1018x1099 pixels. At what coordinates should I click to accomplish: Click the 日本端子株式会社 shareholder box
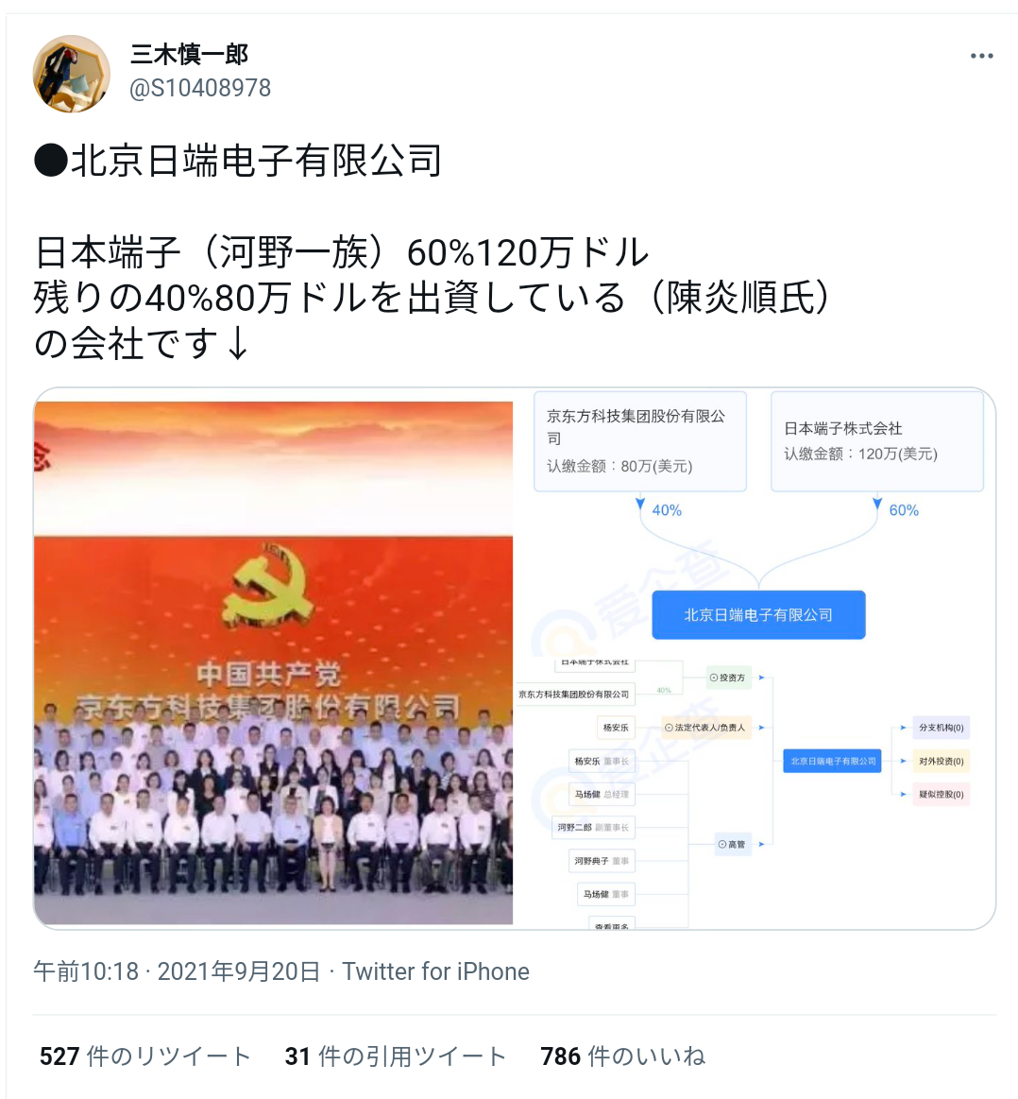point(877,441)
